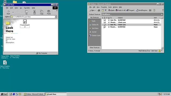This screenshot has height=96, width=171.
Task: Expand Outlook toolbar overflow chevron
Action: click(163, 10)
